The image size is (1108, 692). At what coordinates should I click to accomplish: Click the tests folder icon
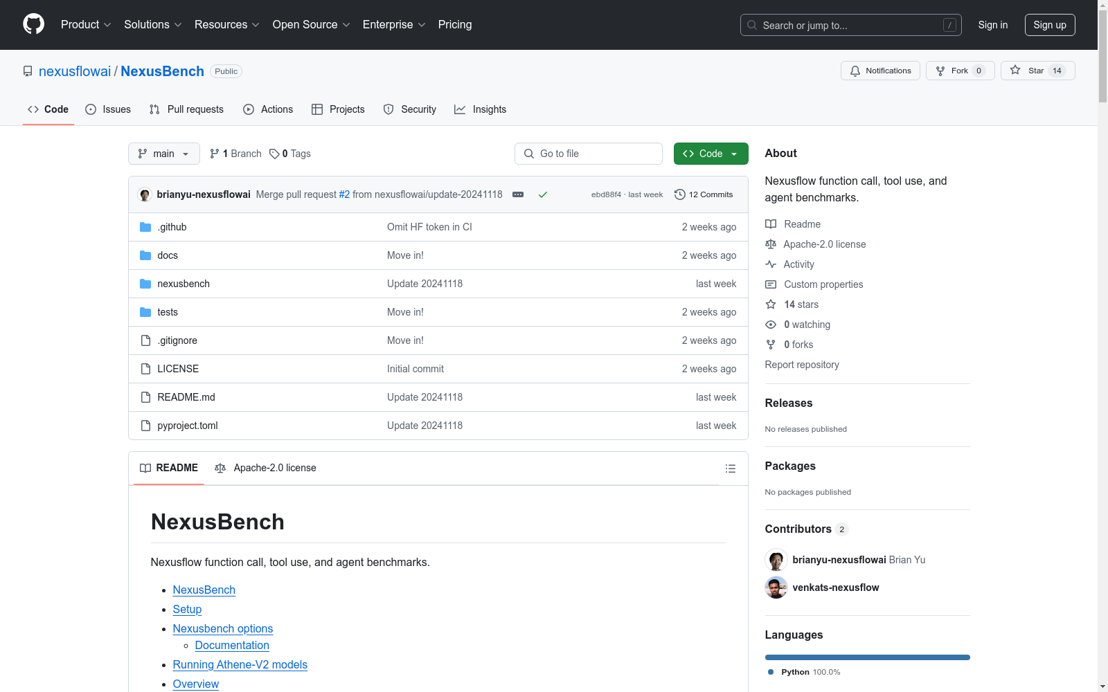tap(145, 312)
